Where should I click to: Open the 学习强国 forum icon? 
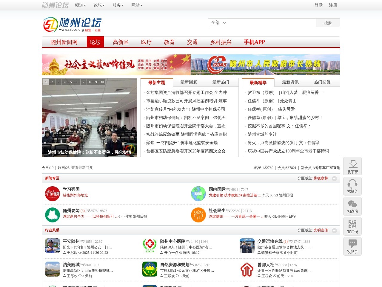coord(53,193)
